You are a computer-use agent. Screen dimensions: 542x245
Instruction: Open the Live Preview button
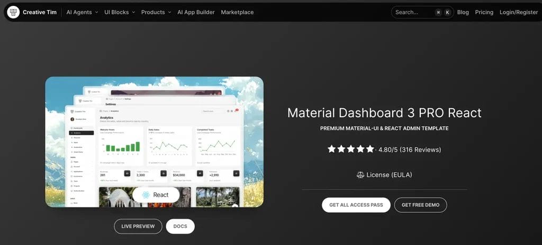tap(138, 227)
